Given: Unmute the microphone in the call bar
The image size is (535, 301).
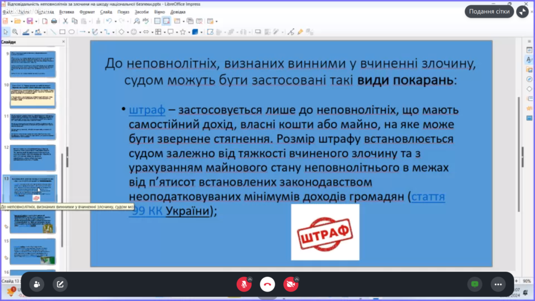Looking at the screenshot, I should 242,284.
